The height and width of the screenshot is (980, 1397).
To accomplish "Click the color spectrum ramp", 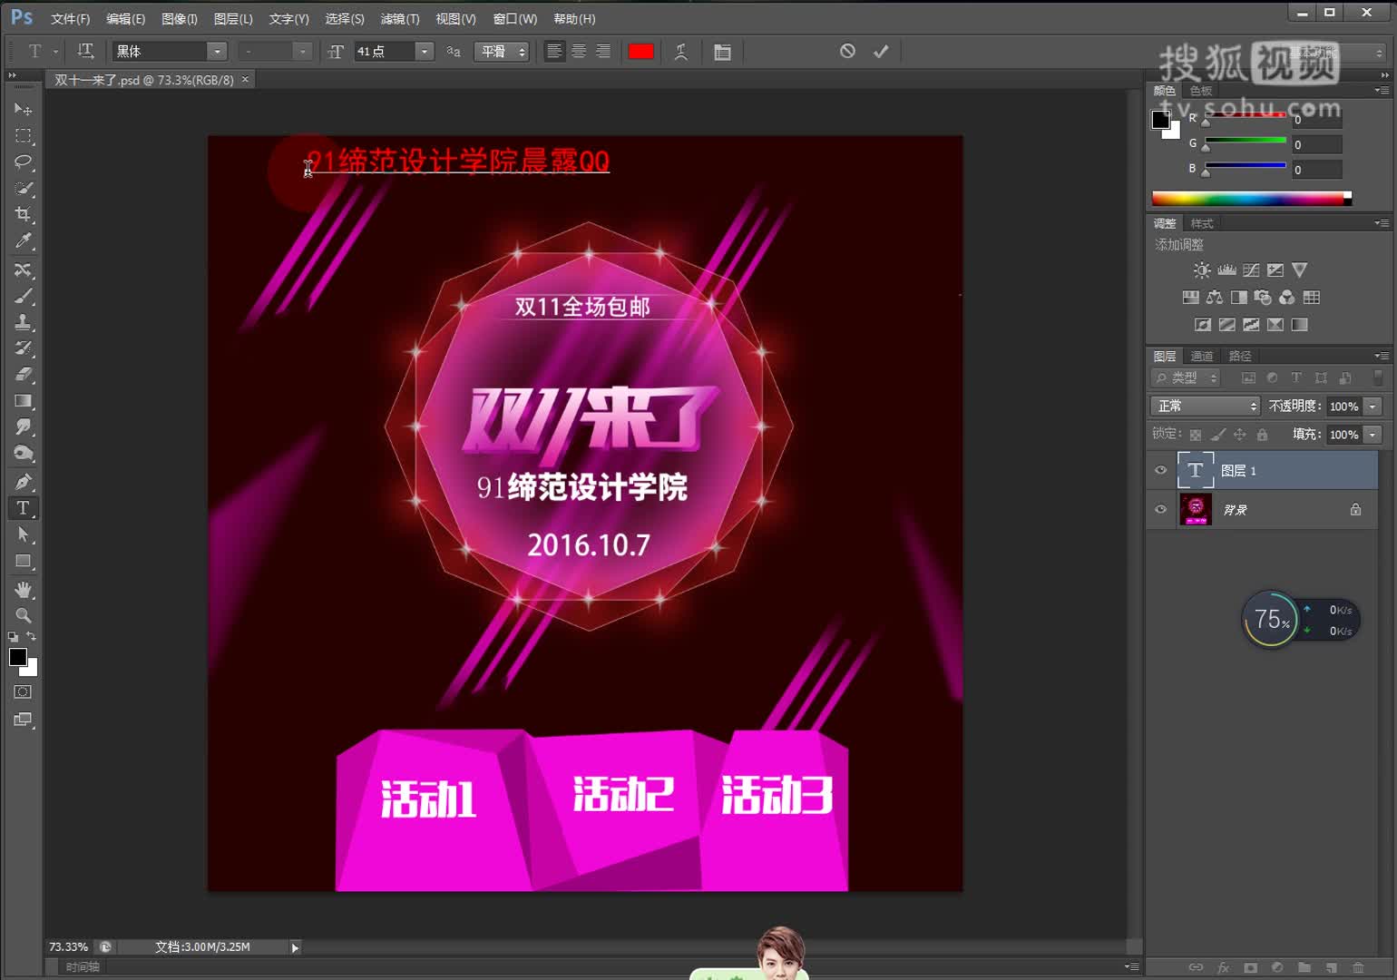I will [1252, 199].
